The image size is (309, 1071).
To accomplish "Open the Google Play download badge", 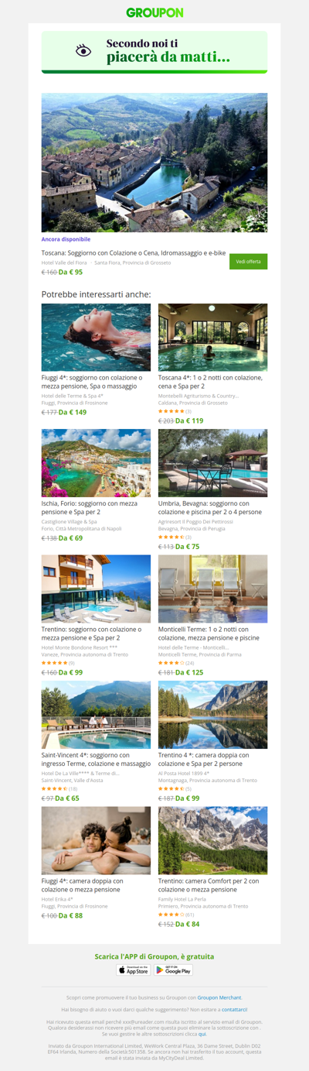I will [173, 970].
